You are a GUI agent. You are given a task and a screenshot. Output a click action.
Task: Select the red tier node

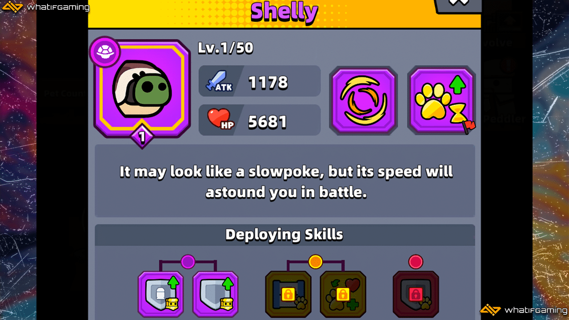click(x=416, y=262)
